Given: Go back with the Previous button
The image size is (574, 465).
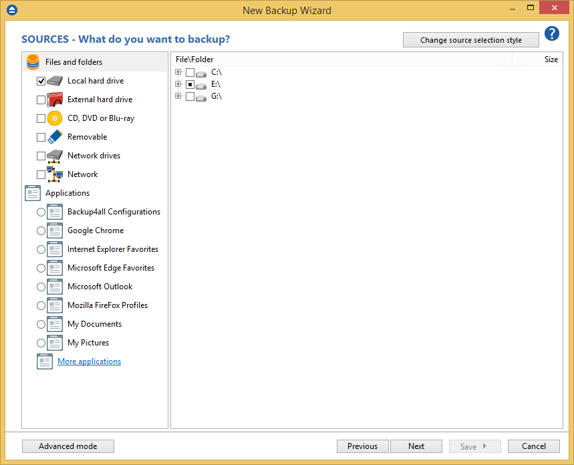Looking at the screenshot, I should point(362,446).
